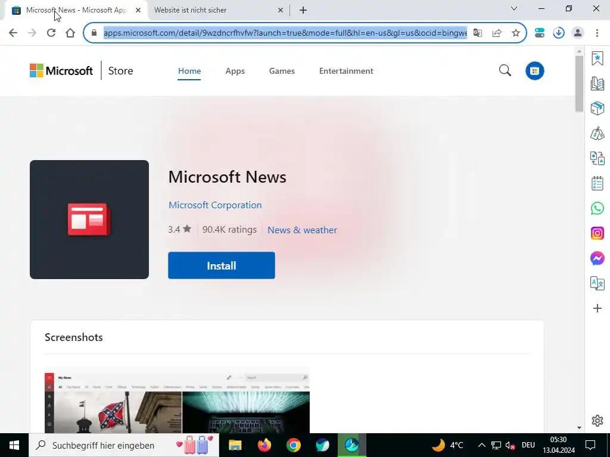Toggle the teal switch extension icon
The height and width of the screenshot is (457, 610).
coord(540,33)
